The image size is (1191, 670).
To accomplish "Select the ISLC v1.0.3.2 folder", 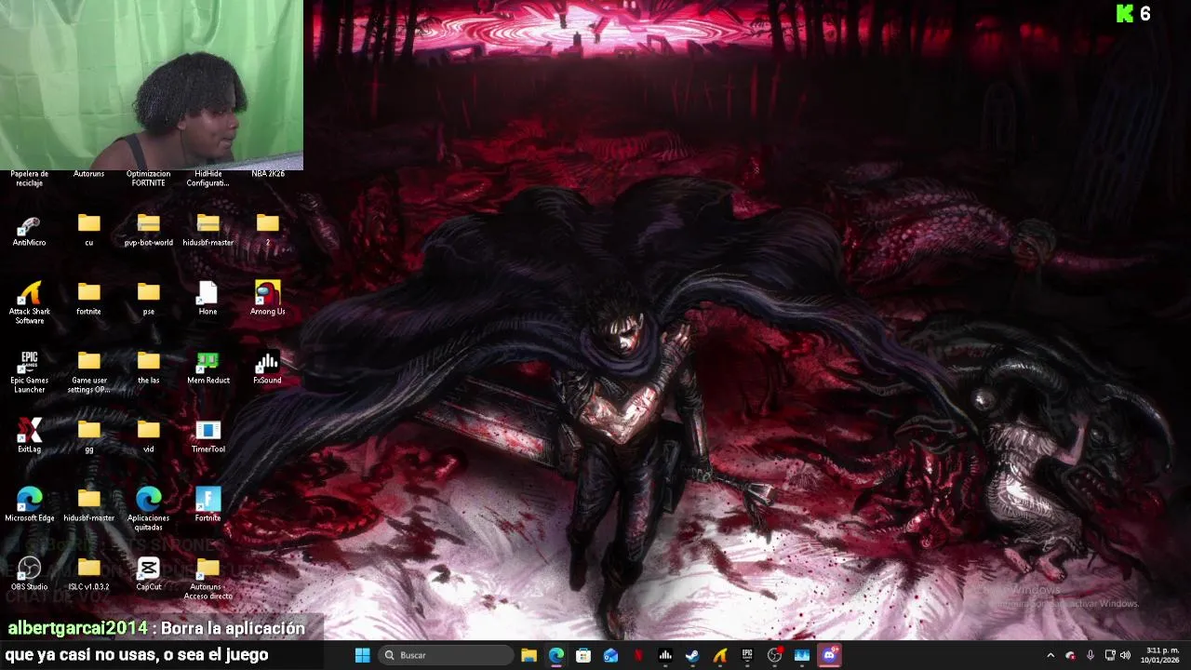I will pyautogui.click(x=88, y=573).
